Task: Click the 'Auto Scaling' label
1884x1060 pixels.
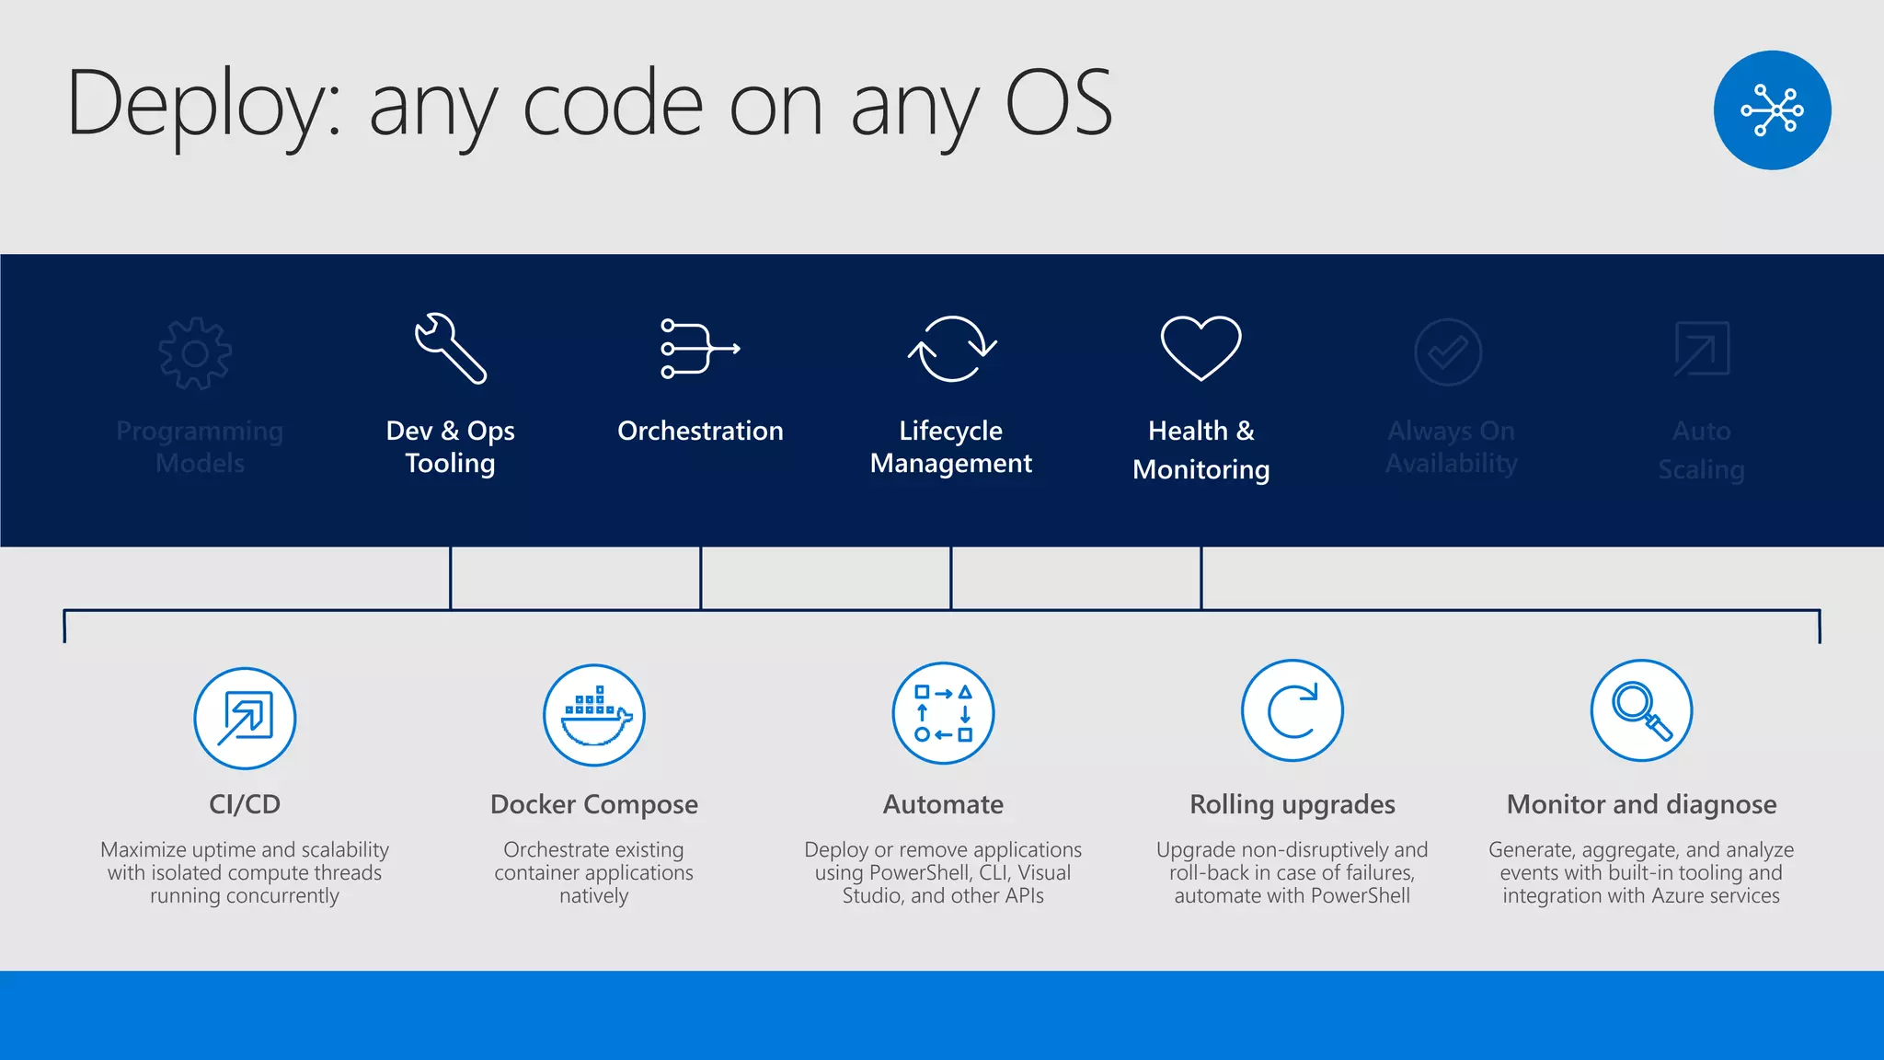Action: pyautogui.click(x=1702, y=450)
